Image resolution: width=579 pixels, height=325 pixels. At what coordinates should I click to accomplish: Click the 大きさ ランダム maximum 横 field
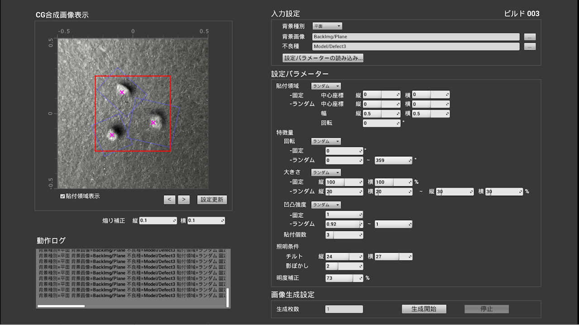pyautogui.click(x=504, y=192)
